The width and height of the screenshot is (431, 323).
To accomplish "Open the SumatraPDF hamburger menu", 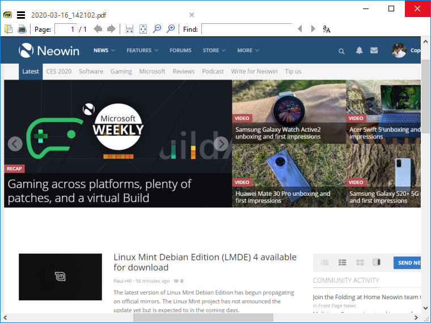I will click(x=21, y=15).
